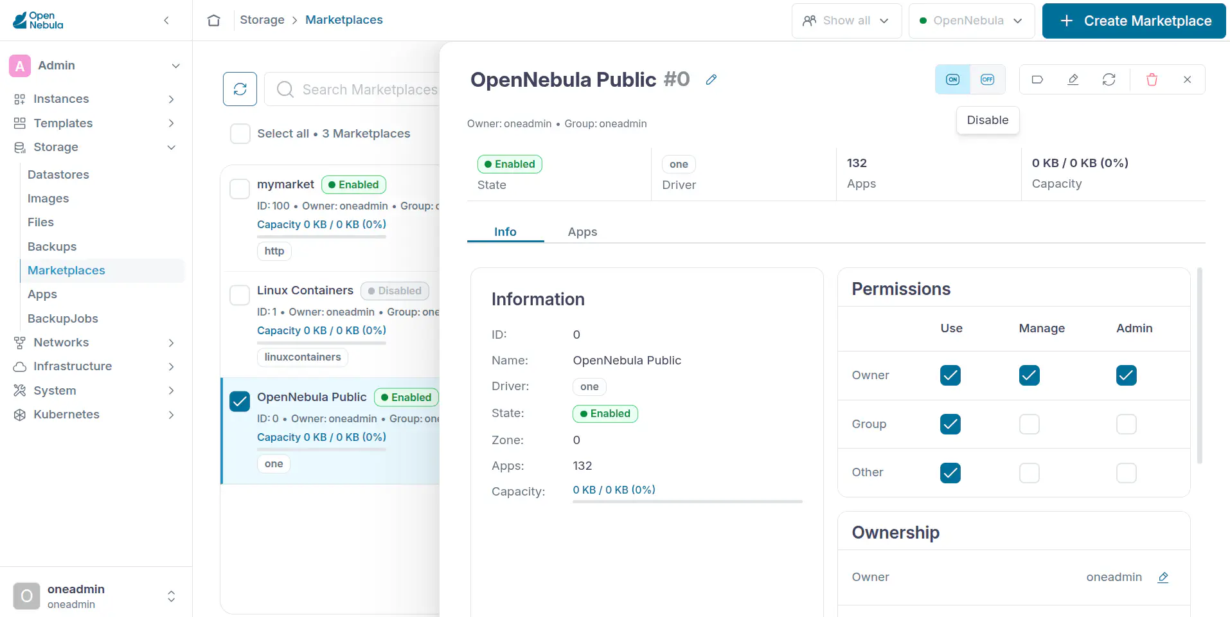Click the oneadmin user avatar
Image resolution: width=1230 pixels, height=617 pixels.
26,596
